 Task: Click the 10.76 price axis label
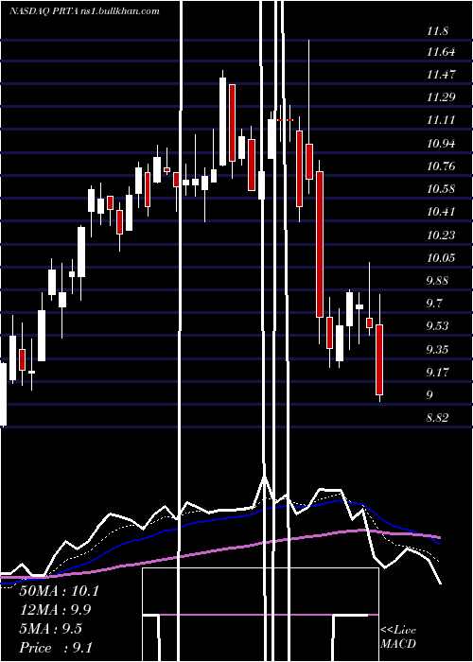[x=441, y=165]
